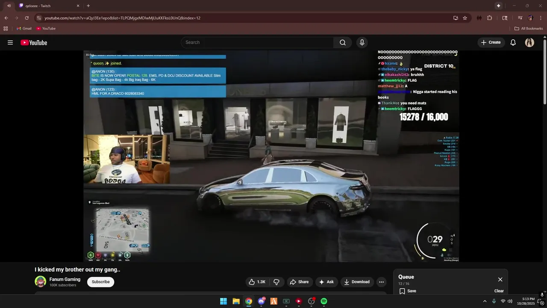
Task: Click the muted audio tab at far left
Action: point(9,6)
